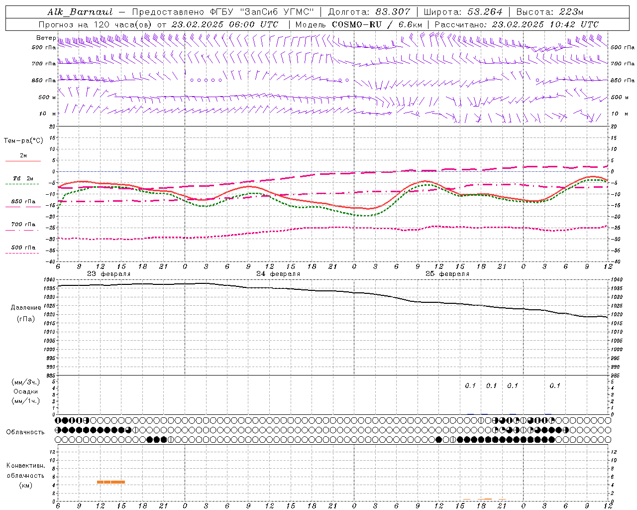The image size is (637, 510).
Task: Click the 24 февраля date label
Action: [278, 274]
